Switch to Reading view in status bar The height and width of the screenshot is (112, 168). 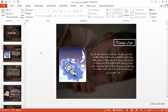point(136,110)
